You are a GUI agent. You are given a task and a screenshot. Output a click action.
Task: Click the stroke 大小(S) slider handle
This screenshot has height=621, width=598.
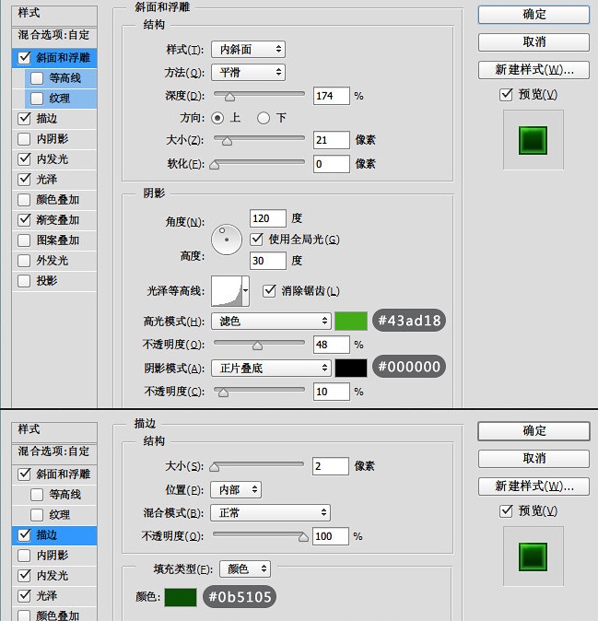click(x=215, y=467)
